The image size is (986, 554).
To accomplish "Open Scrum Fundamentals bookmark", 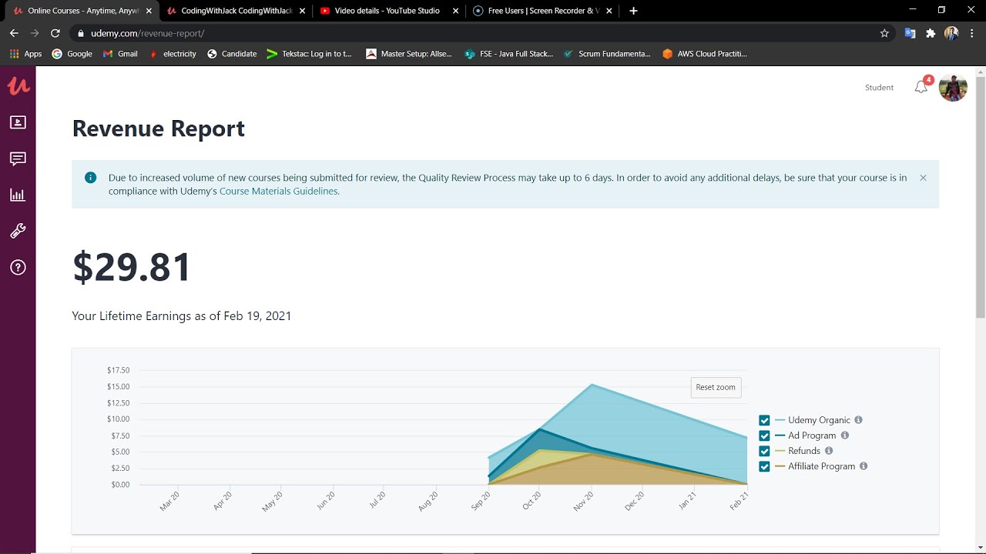I will click(607, 54).
